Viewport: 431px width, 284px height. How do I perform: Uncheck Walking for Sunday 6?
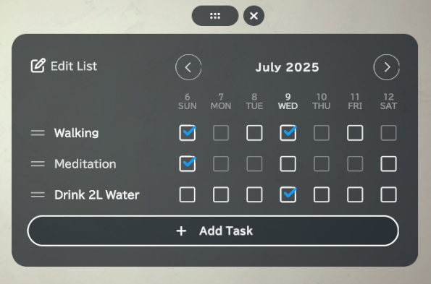pos(188,133)
